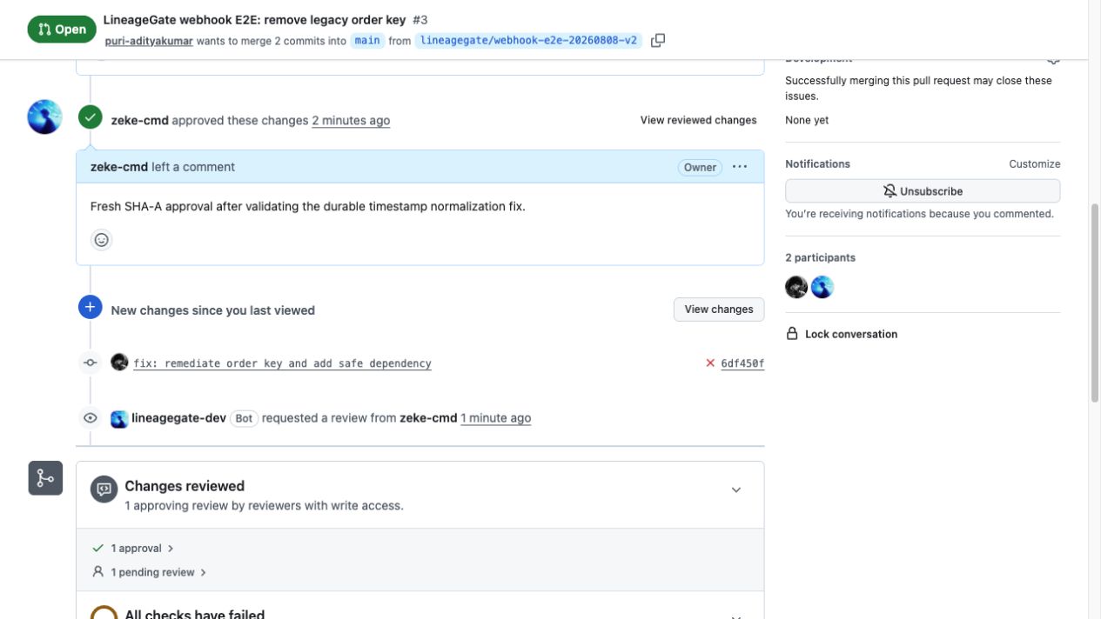Click the lock icon beside Lock conversation
Image resolution: width=1101 pixels, height=619 pixels.
click(x=792, y=334)
